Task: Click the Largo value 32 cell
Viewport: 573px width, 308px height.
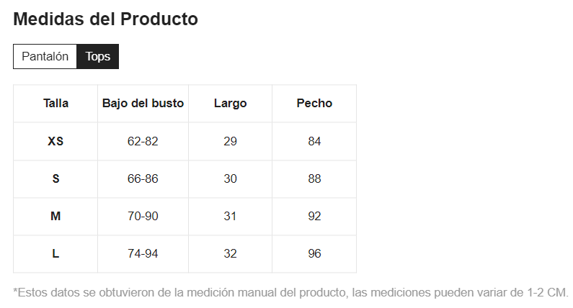Action: click(x=230, y=253)
